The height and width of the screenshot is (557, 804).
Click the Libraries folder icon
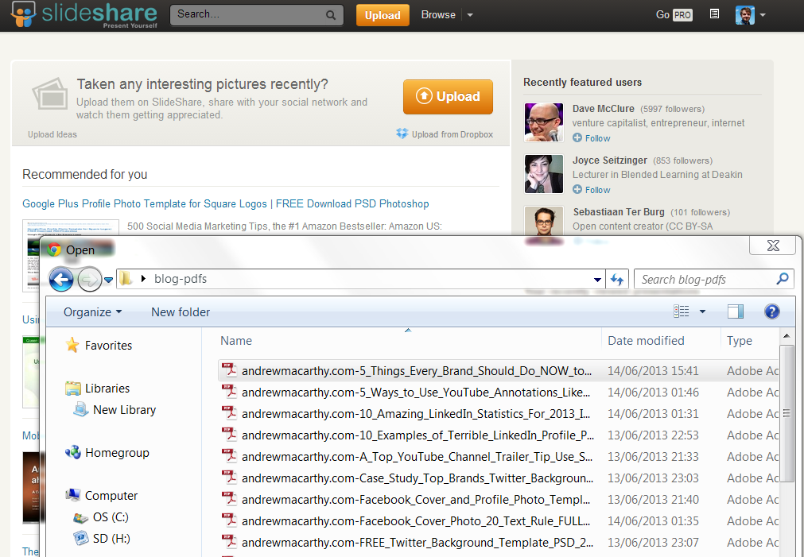73,388
